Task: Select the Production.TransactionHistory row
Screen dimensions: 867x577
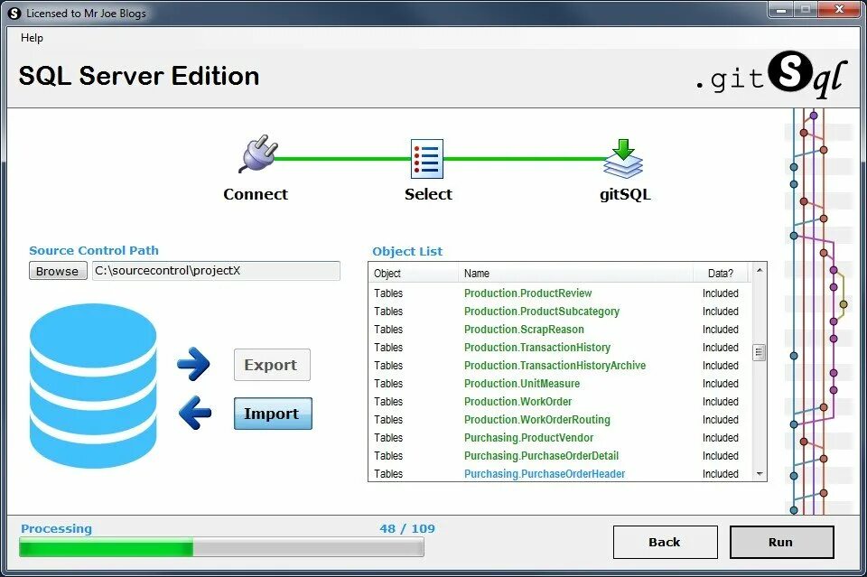Action: coord(560,348)
